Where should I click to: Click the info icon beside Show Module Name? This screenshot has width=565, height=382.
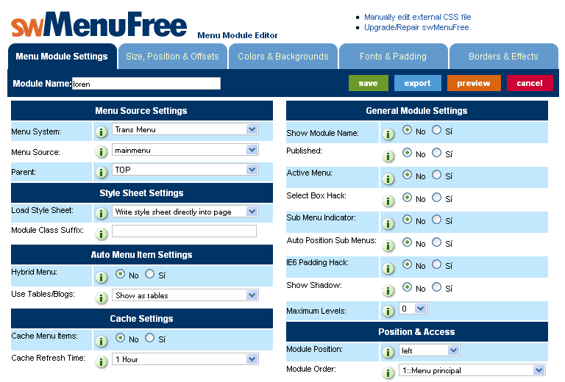point(388,134)
